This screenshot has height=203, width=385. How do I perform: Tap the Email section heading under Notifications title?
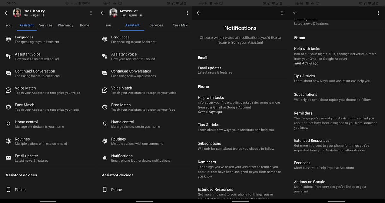click(x=202, y=58)
